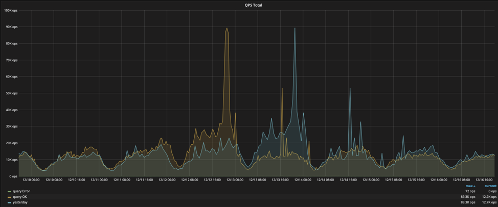Click the 12/10 08:00 time axis label
This screenshot has height=207, width=498.
(54, 180)
